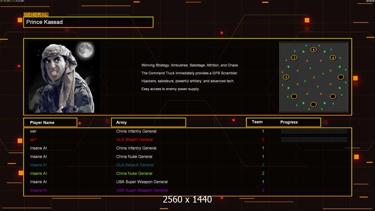Click the unnumbered bottom-center start slot on minimap
The image size is (375, 211).
point(313,104)
